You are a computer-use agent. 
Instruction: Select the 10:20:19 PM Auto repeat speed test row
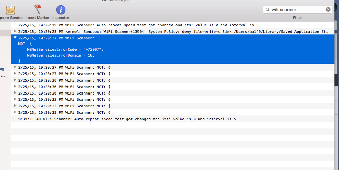(173, 25)
